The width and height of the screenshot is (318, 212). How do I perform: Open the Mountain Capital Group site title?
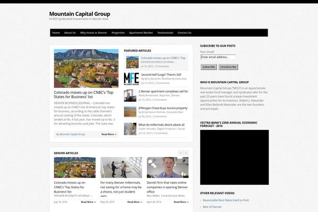(79, 14)
